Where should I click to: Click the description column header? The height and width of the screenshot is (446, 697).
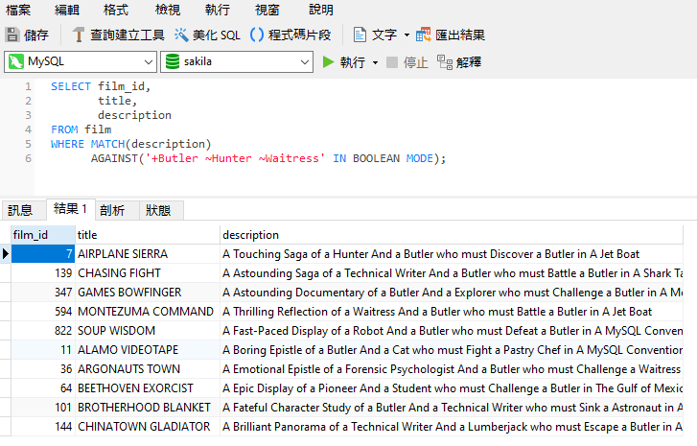[x=250, y=235]
